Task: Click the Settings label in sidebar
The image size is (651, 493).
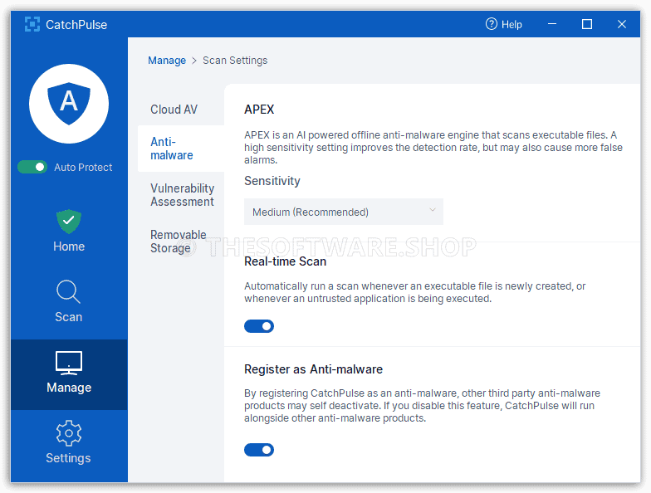Action: point(68,458)
